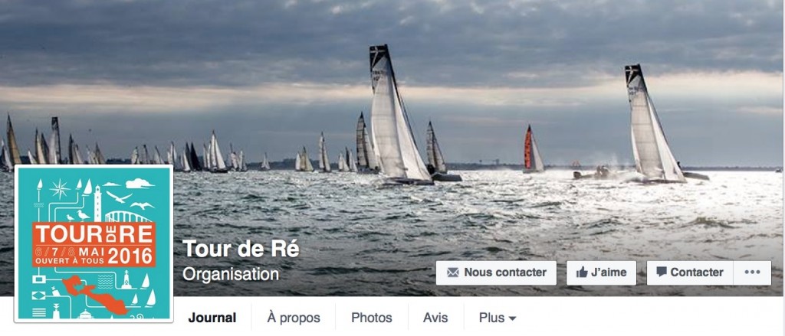Click the Tour de Ré page title
This screenshot has width=785, height=336.
point(241,249)
